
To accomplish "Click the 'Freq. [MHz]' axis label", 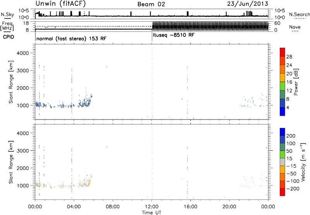I will click(x=7, y=26).
